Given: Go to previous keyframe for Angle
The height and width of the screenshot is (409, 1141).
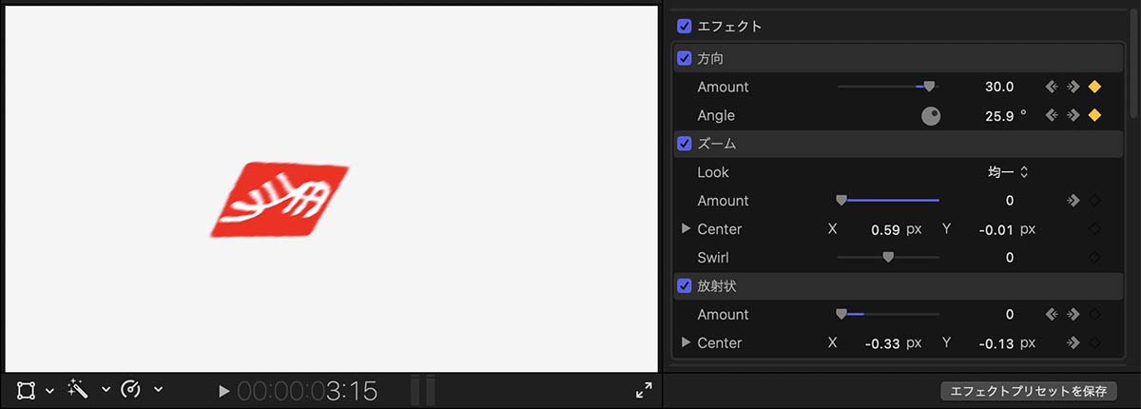Looking at the screenshot, I should 1052,115.
